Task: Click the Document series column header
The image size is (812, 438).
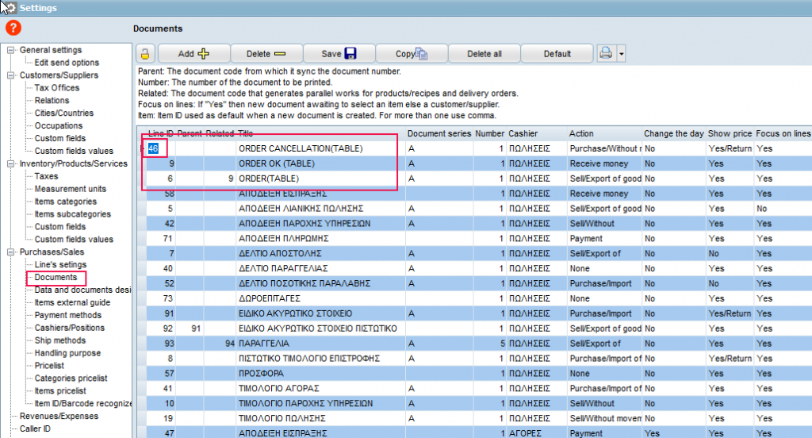Action: [x=439, y=133]
